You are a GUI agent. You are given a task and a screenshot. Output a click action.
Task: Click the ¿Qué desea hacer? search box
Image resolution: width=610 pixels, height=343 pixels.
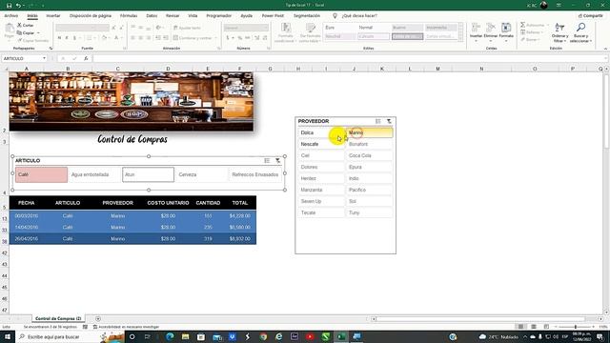point(355,16)
